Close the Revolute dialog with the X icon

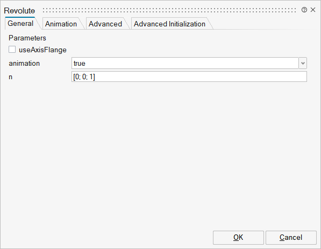click(313, 10)
